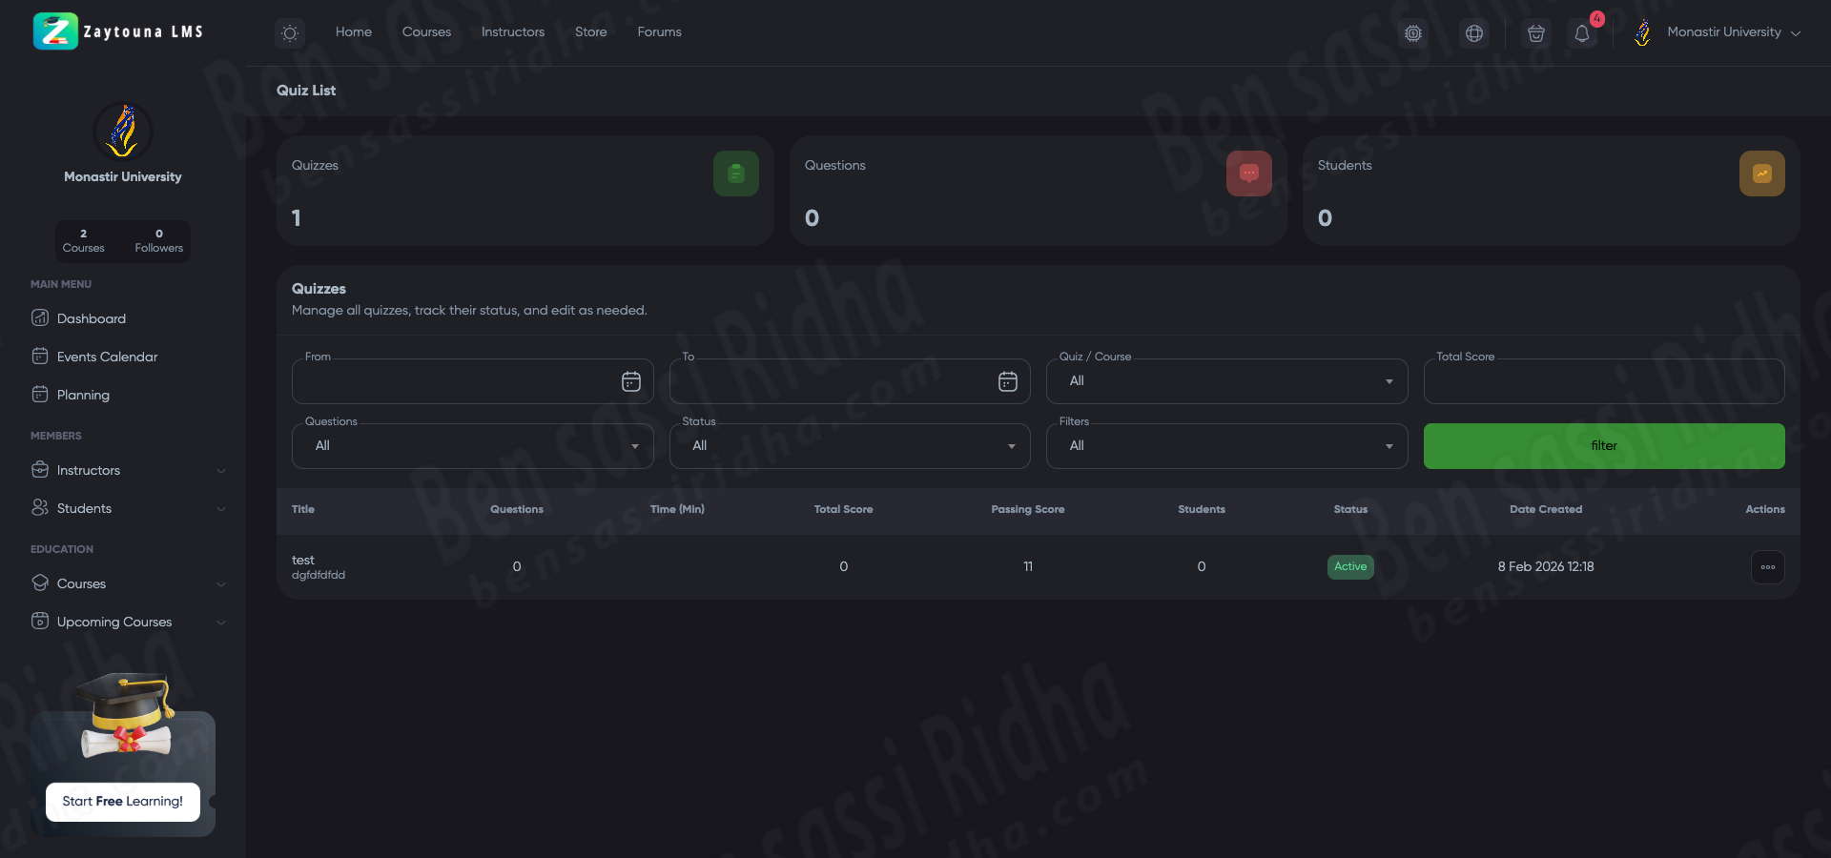Open the From date calendar picker
Image resolution: width=1831 pixels, height=858 pixels.
(x=630, y=381)
